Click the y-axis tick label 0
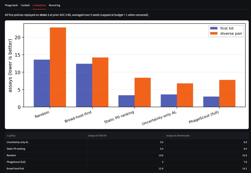The height and width of the screenshot is (173, 251). coord(19,107)
